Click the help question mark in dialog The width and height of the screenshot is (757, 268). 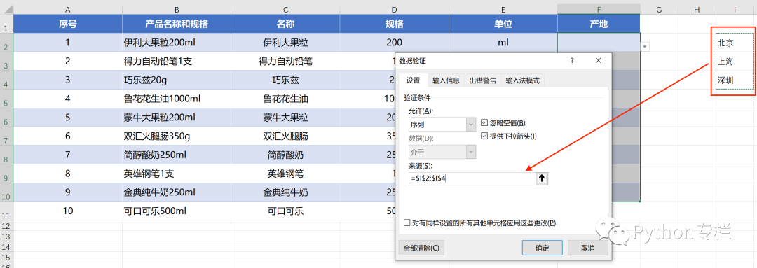(572, 61)
